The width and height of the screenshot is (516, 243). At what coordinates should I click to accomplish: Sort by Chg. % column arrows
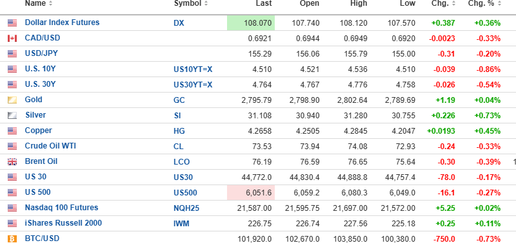pyautogui.click(x=499, y=4)
